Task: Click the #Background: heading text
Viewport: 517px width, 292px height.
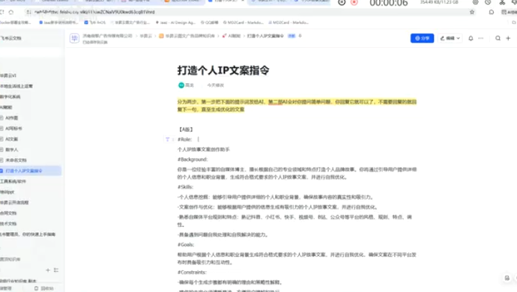Action: (x=193, y=159)
